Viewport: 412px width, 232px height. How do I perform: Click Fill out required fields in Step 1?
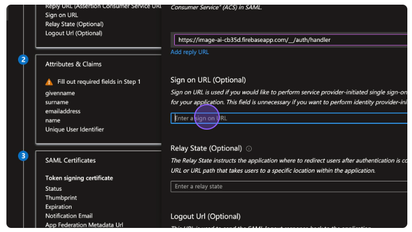tap(99, 82)
